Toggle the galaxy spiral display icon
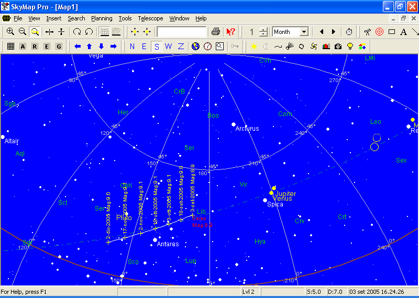 (x=314, y=47)
